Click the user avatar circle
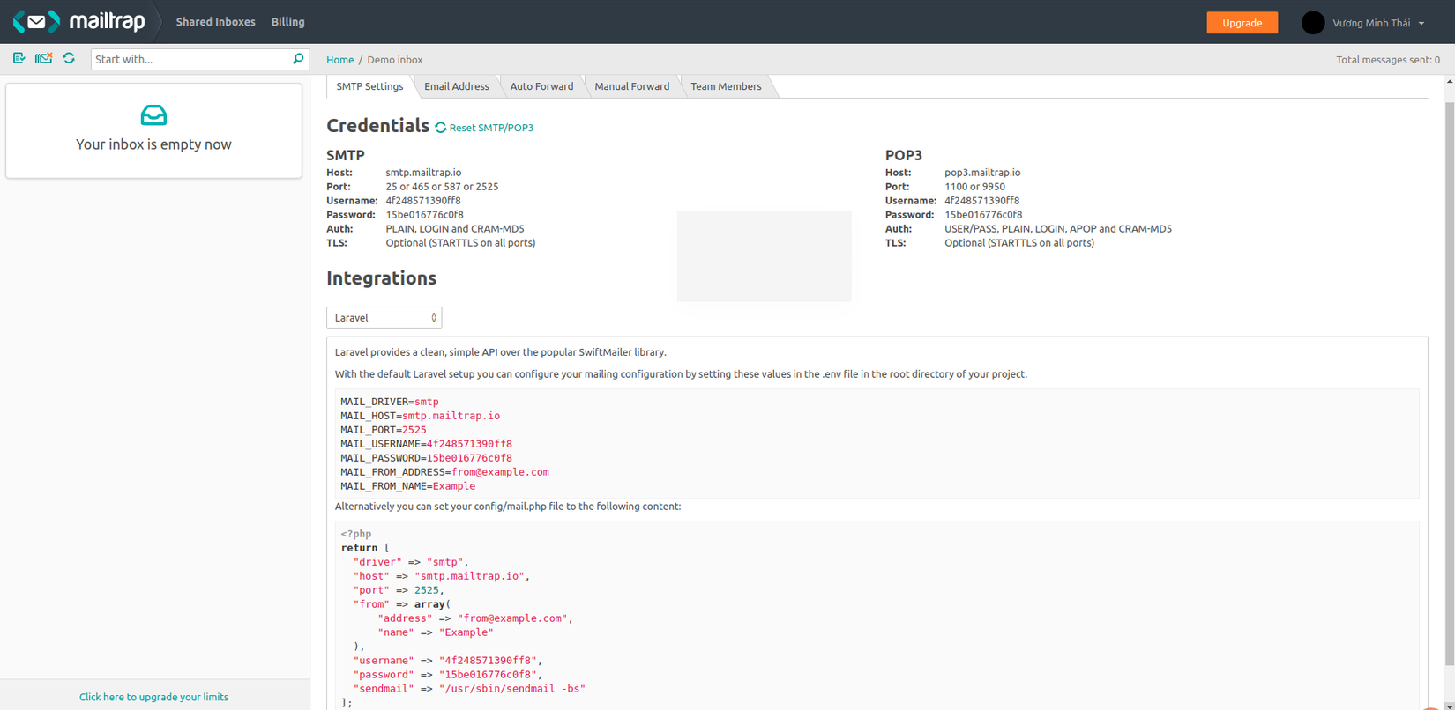The image size is (1455, 710). (1312, 23)
